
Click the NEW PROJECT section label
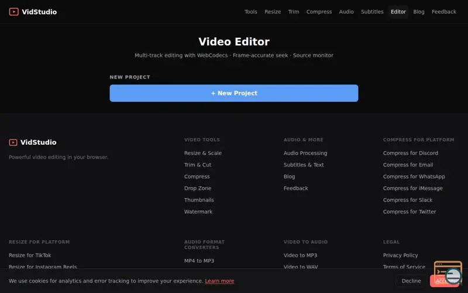point(129,77)
